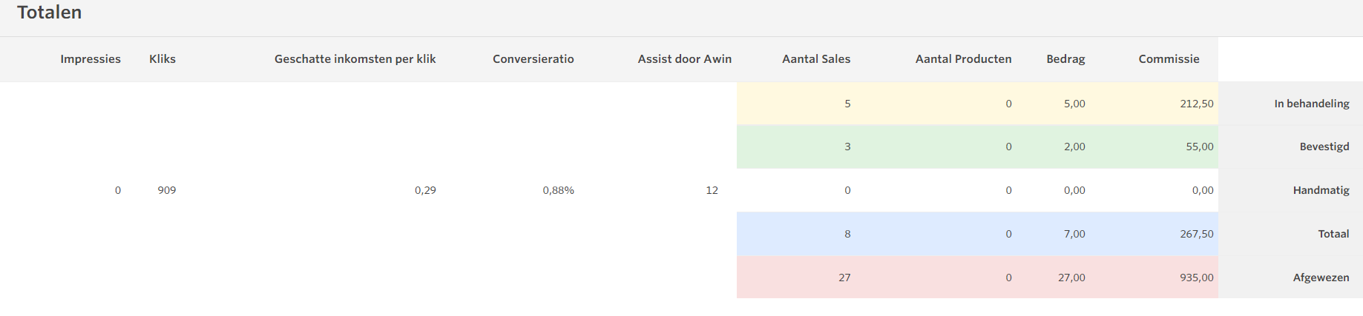
Task: Click the 267,50 commission in blue row
Action: pos(1197,234)
